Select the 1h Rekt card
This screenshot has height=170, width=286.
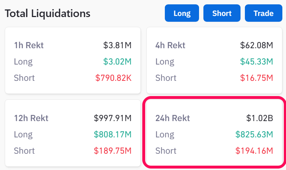point(72,61)
